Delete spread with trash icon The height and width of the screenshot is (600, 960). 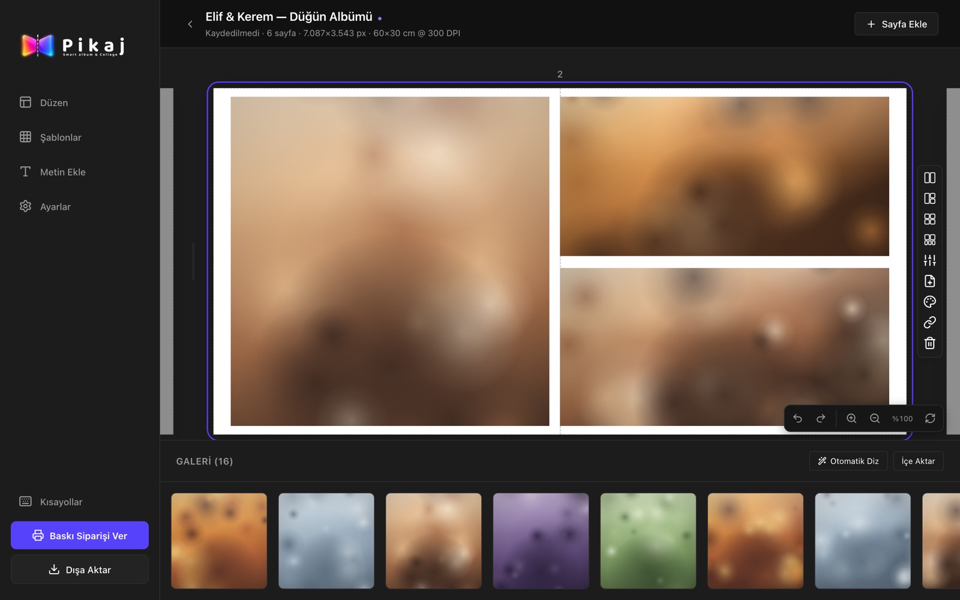[929, 343]
